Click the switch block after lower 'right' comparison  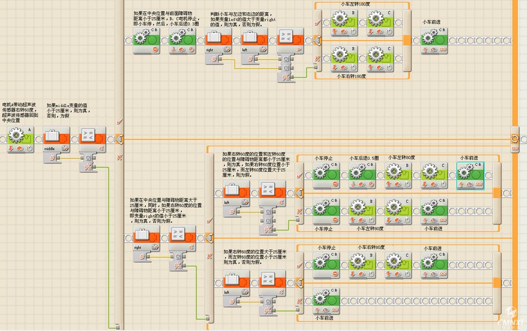[209, 238]
